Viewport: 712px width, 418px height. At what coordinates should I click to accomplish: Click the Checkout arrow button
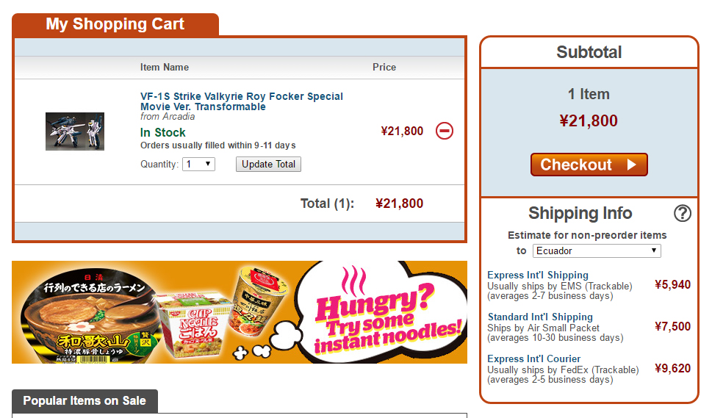click(589, 165)
